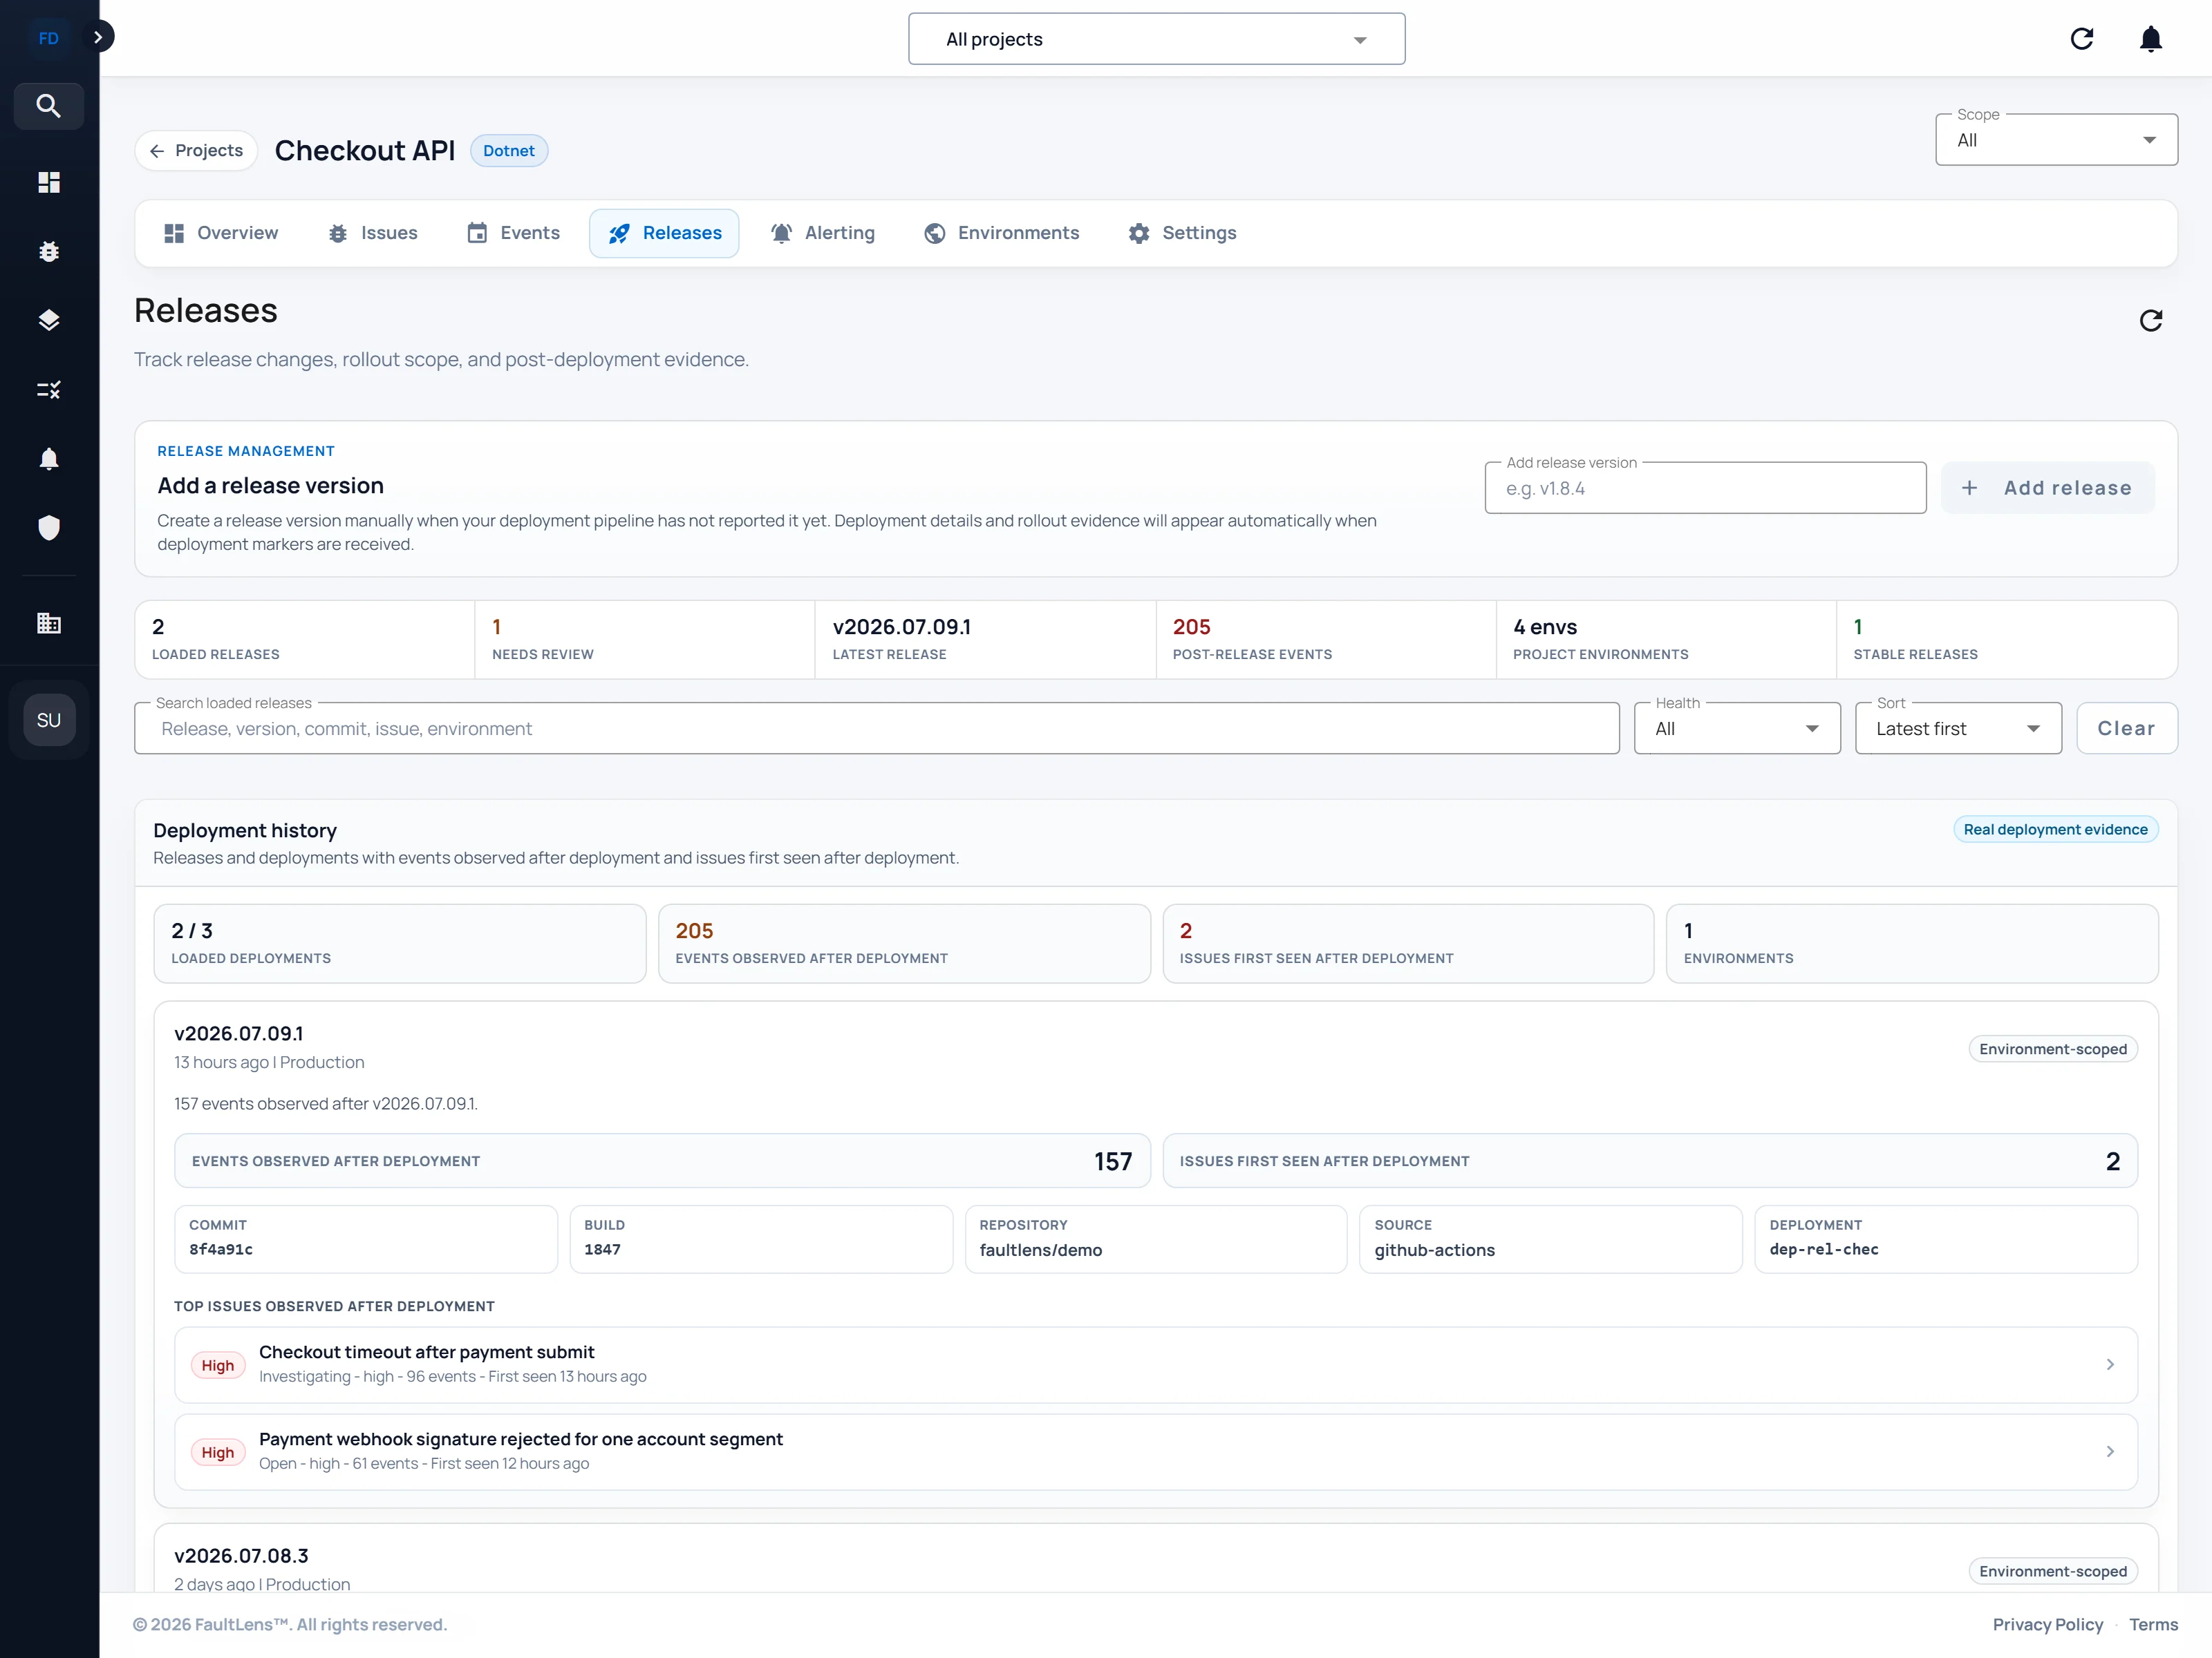Focus the Add release version field
2212x1658 pixels.
pos(1705,488)
